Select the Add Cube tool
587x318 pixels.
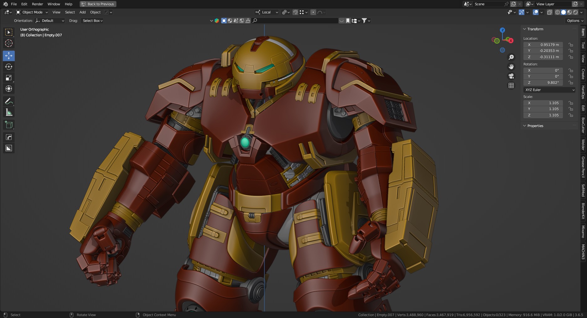9,125
